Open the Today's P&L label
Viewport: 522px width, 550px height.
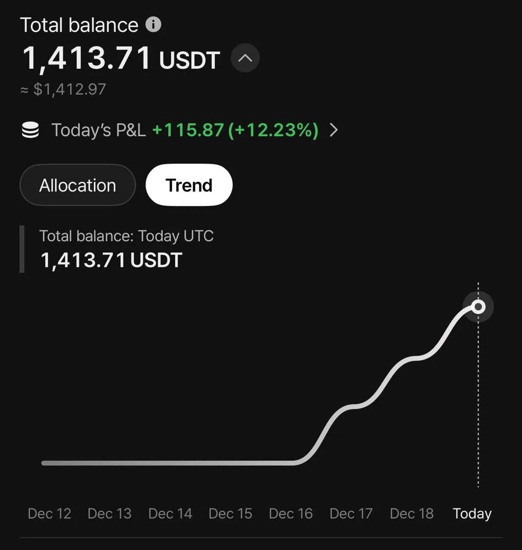click(x=99, y=130)
